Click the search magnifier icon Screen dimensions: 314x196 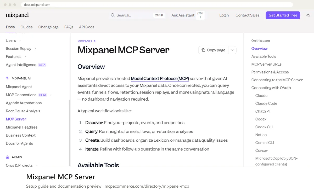(x=113, y=15)
